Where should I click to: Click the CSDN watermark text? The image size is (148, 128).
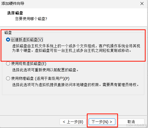(136, 125)
